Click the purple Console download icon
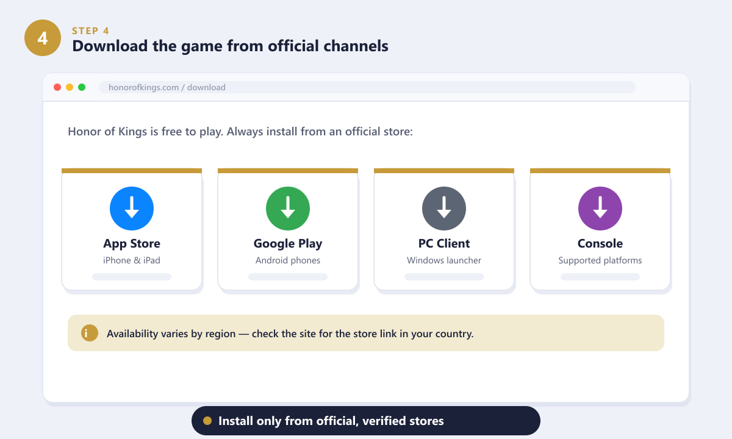 [600, 209]
